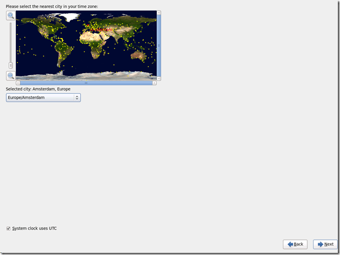Click the 'Selected city: Amsterdam, Europe' text
This screenshot has width=340, height=255.
[x=38, y=89]
